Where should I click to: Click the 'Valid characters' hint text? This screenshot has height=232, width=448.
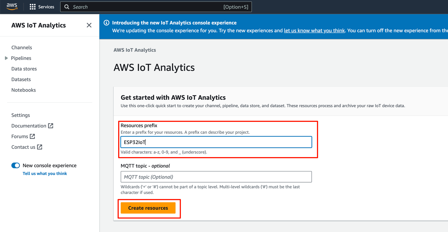(x=164, y=152)
